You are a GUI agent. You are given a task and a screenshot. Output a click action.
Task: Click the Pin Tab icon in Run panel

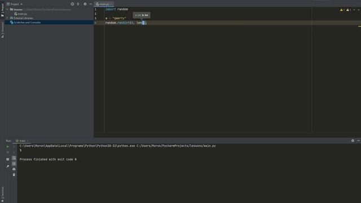[7, 166]
